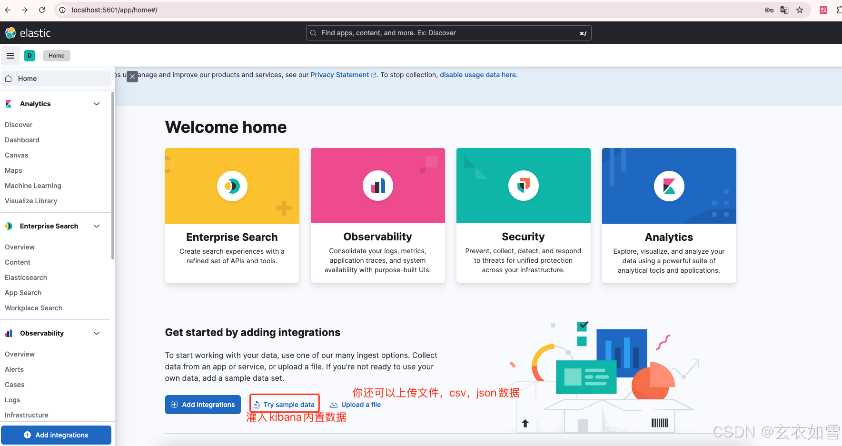The width and height of the screenshot is (842, 446).
Task: Click the Security card shield logo
Action: tap(524, 186)
